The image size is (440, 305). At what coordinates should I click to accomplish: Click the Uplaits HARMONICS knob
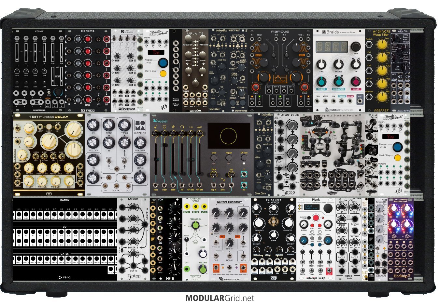(x=202, y=38)
